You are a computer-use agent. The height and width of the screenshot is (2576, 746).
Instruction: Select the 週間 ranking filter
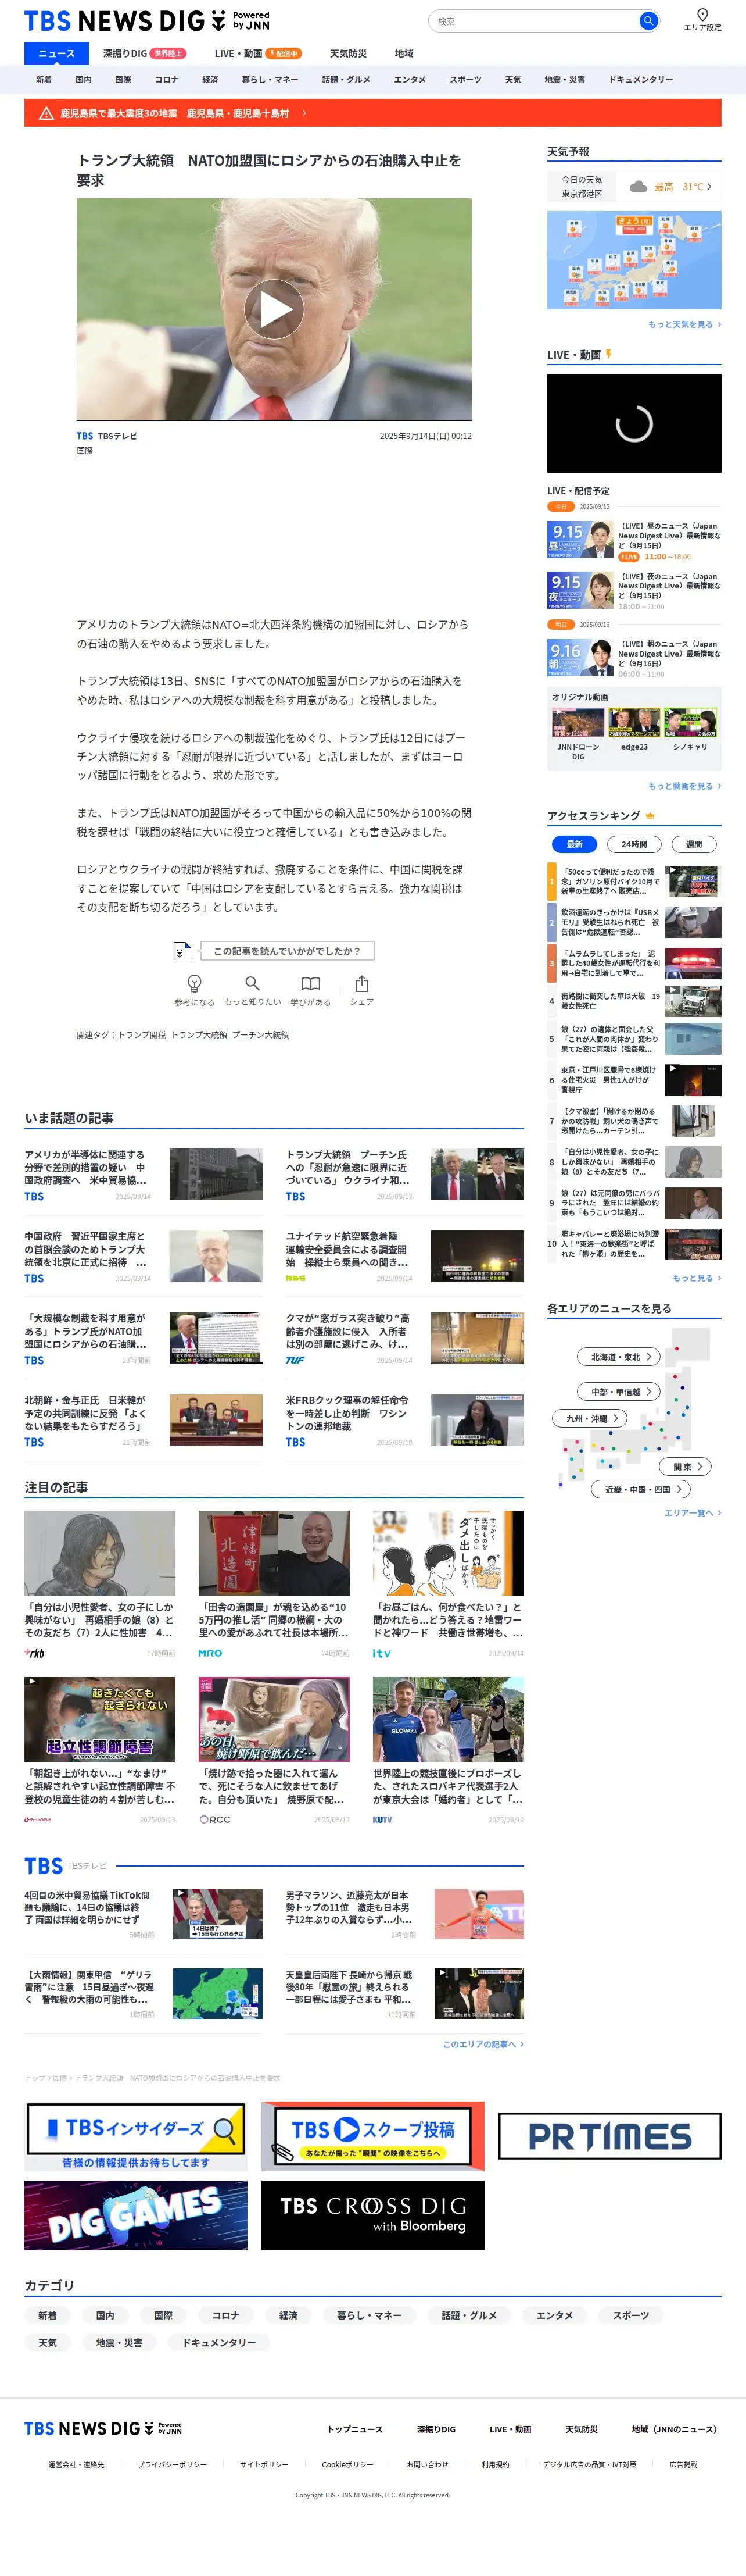point(694,844)
